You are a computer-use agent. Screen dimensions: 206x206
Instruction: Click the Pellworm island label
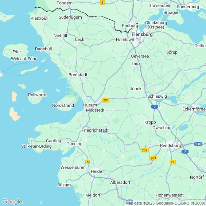point(37,95)
